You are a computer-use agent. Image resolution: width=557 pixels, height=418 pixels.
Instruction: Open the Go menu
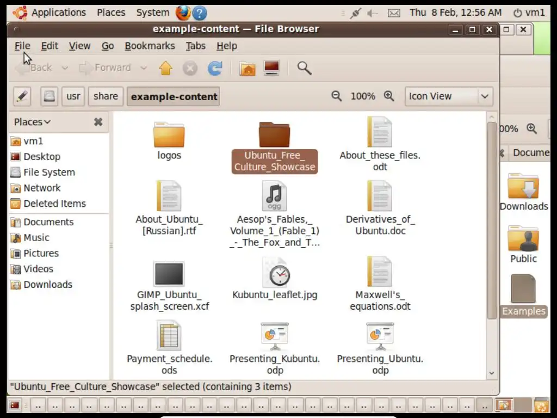pyautogui.click(x=108, y=46)
